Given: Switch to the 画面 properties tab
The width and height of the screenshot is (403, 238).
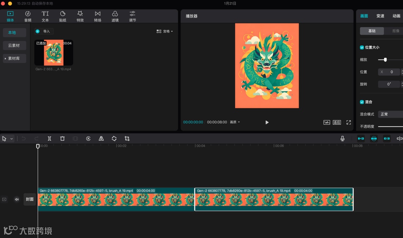Looking at the screenshot, I should pyautogui.click(x=364, y=16).
